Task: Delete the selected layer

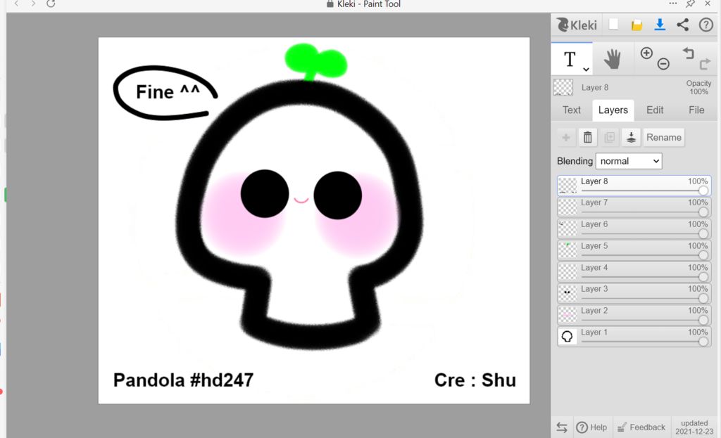Action: [588, 137]
